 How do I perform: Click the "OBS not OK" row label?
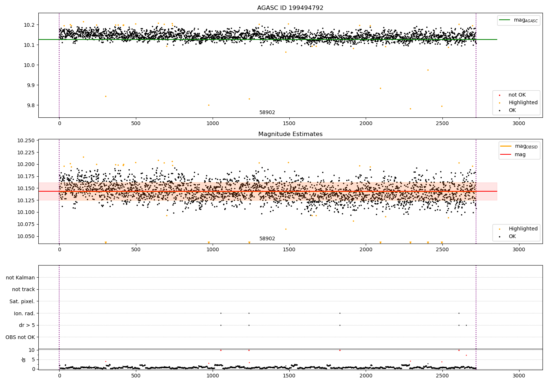click(x=20, y=337)
